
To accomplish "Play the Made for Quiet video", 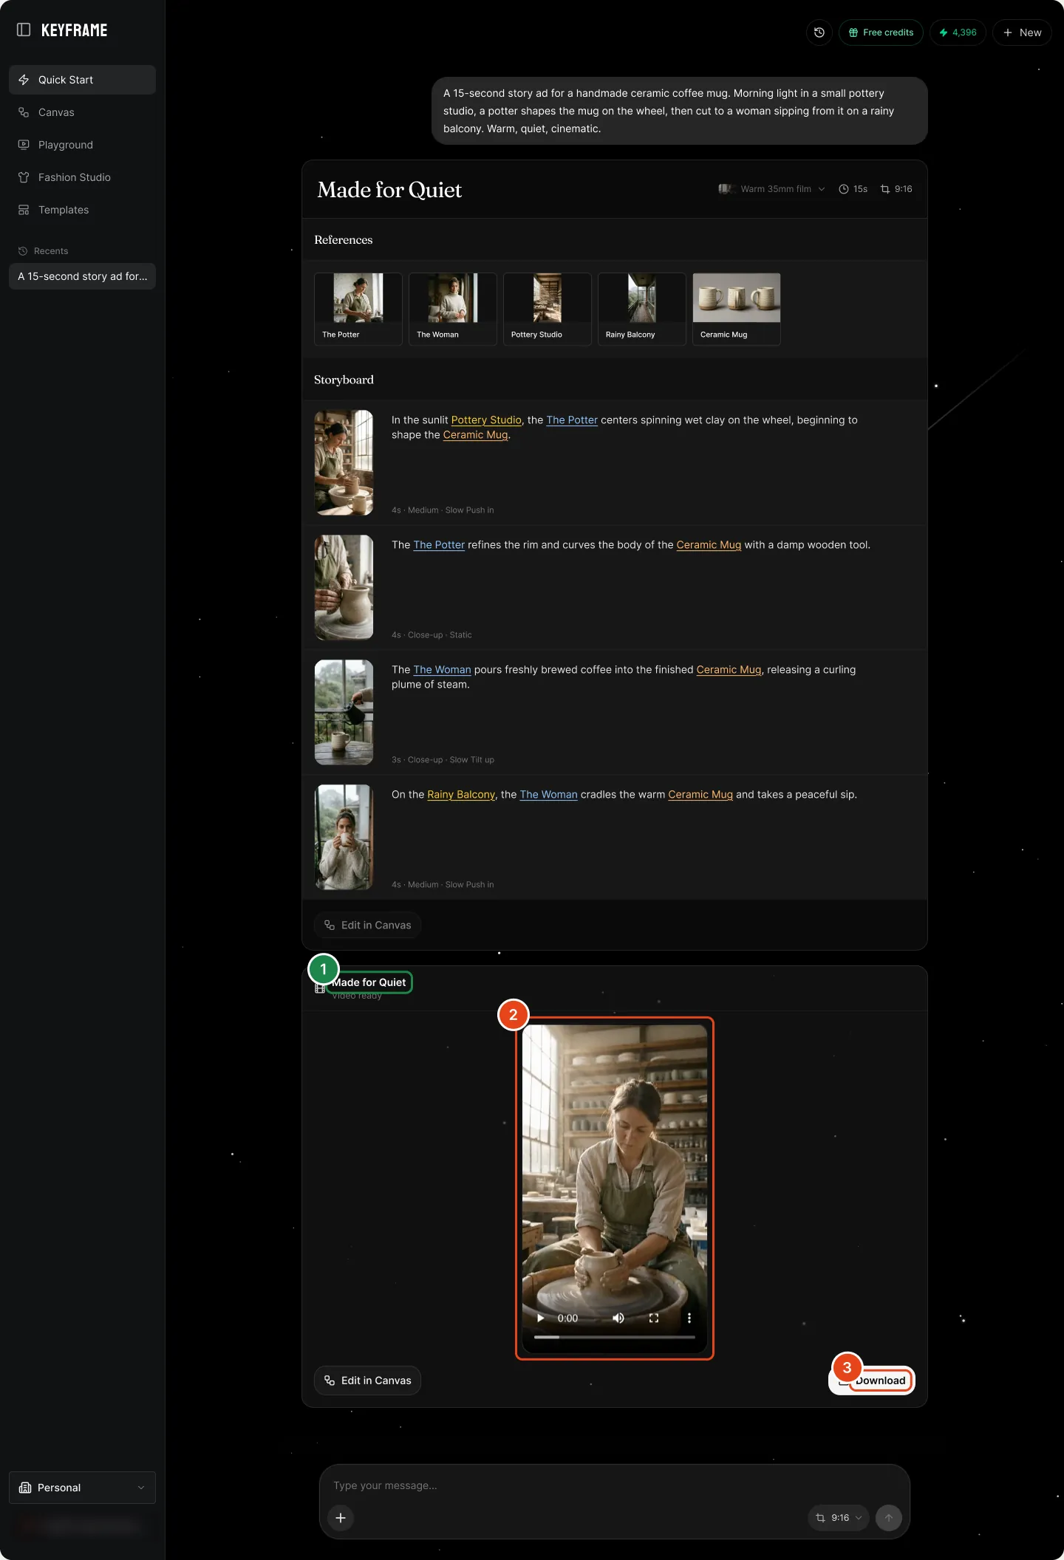I will (541, 1318).
